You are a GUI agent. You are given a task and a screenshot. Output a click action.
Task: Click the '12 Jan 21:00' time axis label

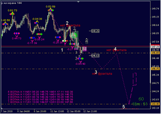coord(90,111)
